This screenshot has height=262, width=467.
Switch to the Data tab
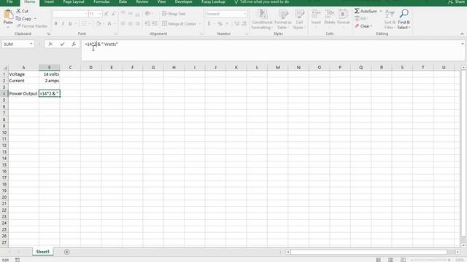tap(123, 2)
